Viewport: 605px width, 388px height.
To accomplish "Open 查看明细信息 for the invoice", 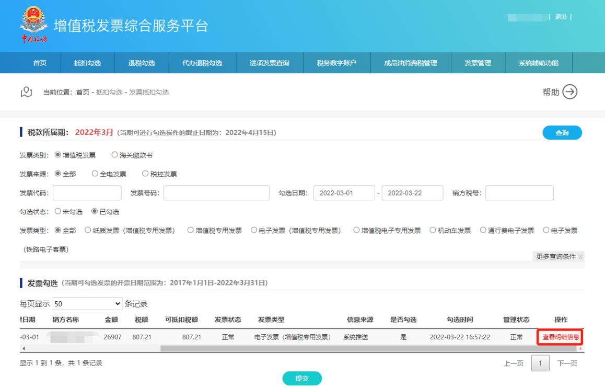I will 560,337.
